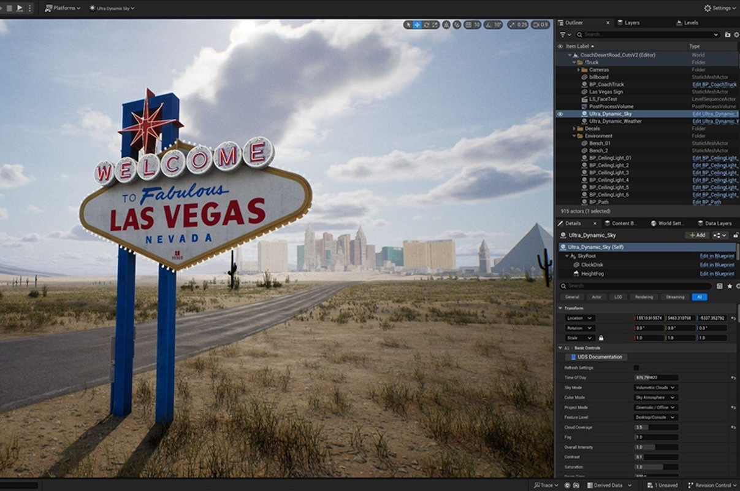Toggle the Refresh Settings checkbox
The width and height of the screenshot is (740, 491).
coord(636,368)
